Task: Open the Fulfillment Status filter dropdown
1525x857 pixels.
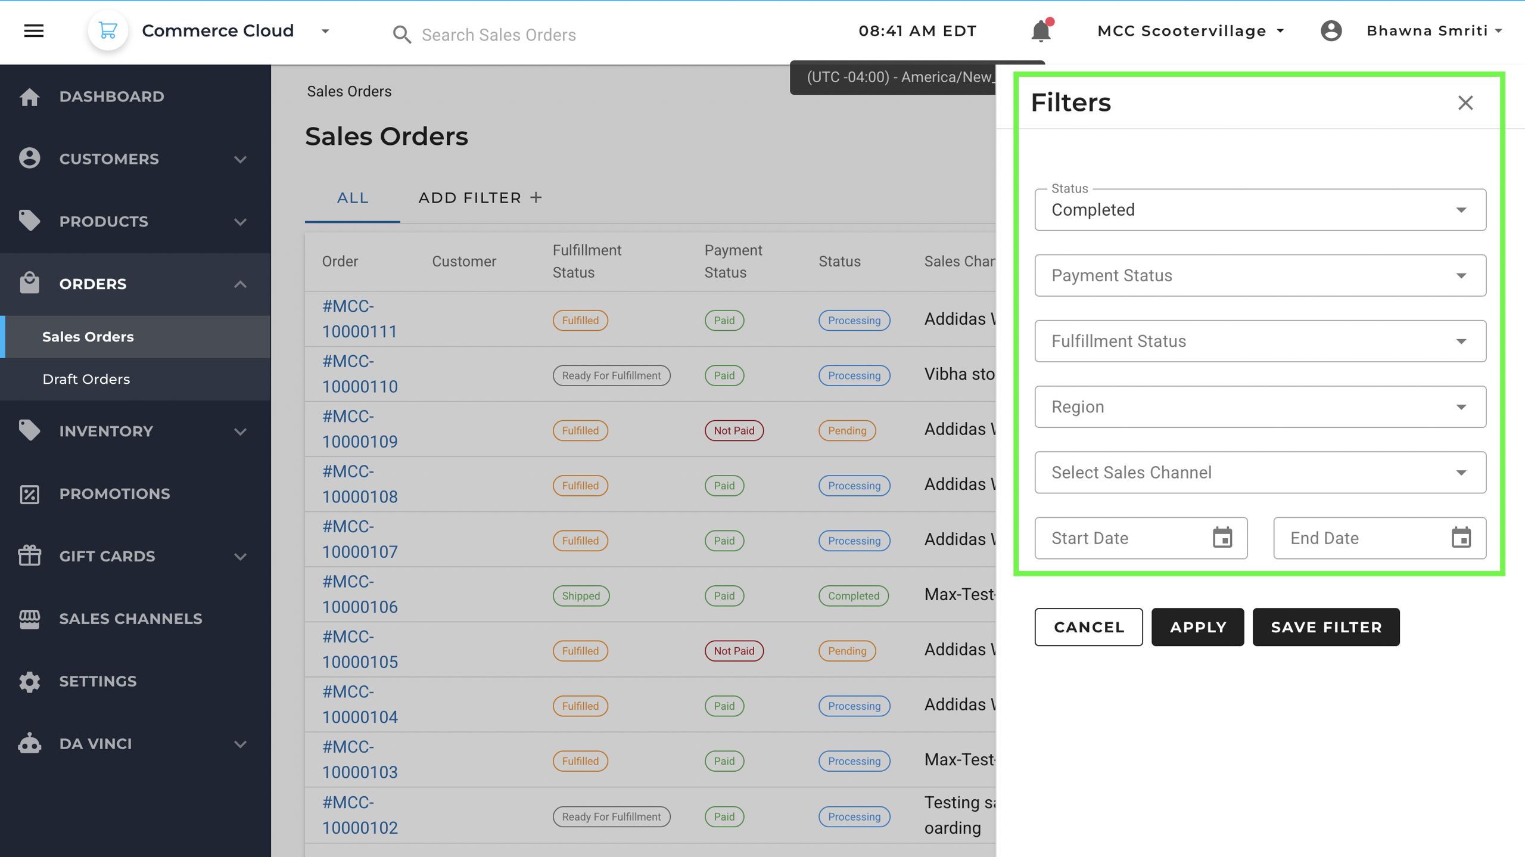Action: 1260,341
